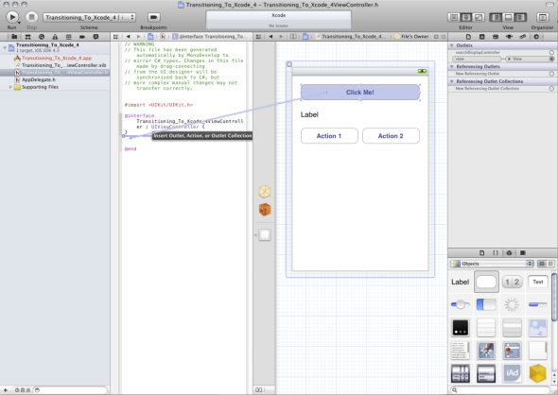Run the project with the Run button

pyautogui.click(x=11, y=17)
